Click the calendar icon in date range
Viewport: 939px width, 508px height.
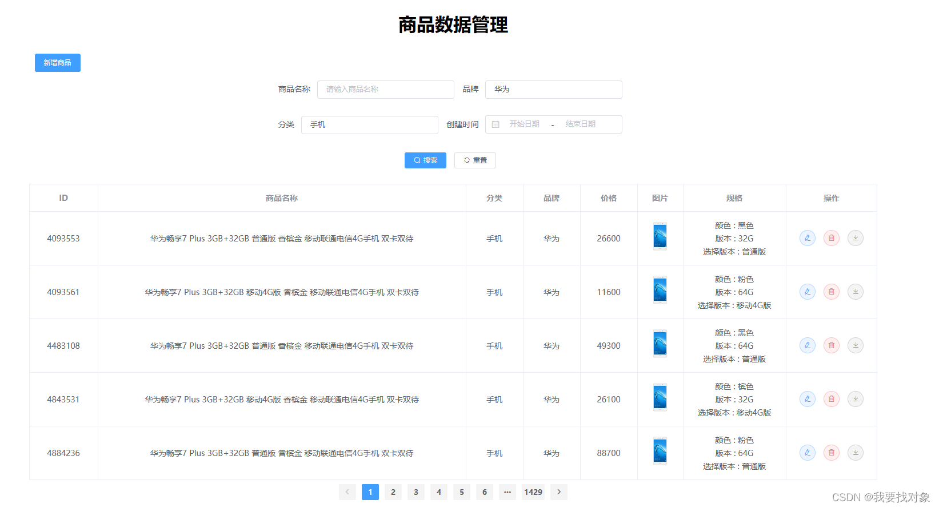(x=496, y=124)
